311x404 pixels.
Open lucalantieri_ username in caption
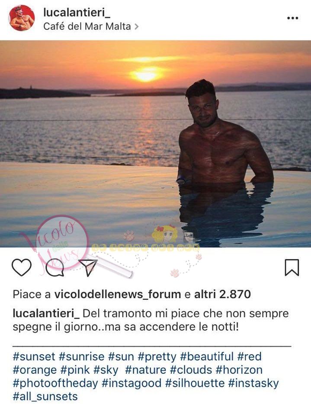[x=46, y=314]
